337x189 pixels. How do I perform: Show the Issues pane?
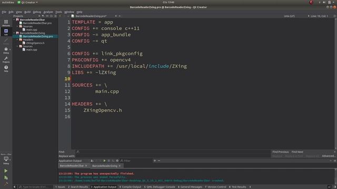(x=60, y=187)
